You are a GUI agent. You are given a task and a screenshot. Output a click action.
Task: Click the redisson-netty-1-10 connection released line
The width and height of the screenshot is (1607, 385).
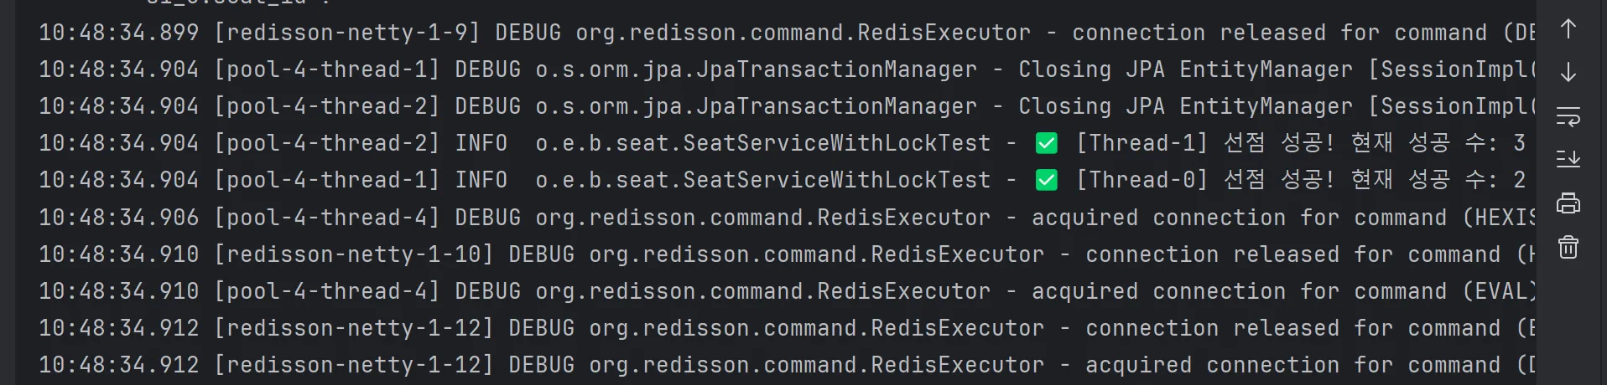coord(787,254)
